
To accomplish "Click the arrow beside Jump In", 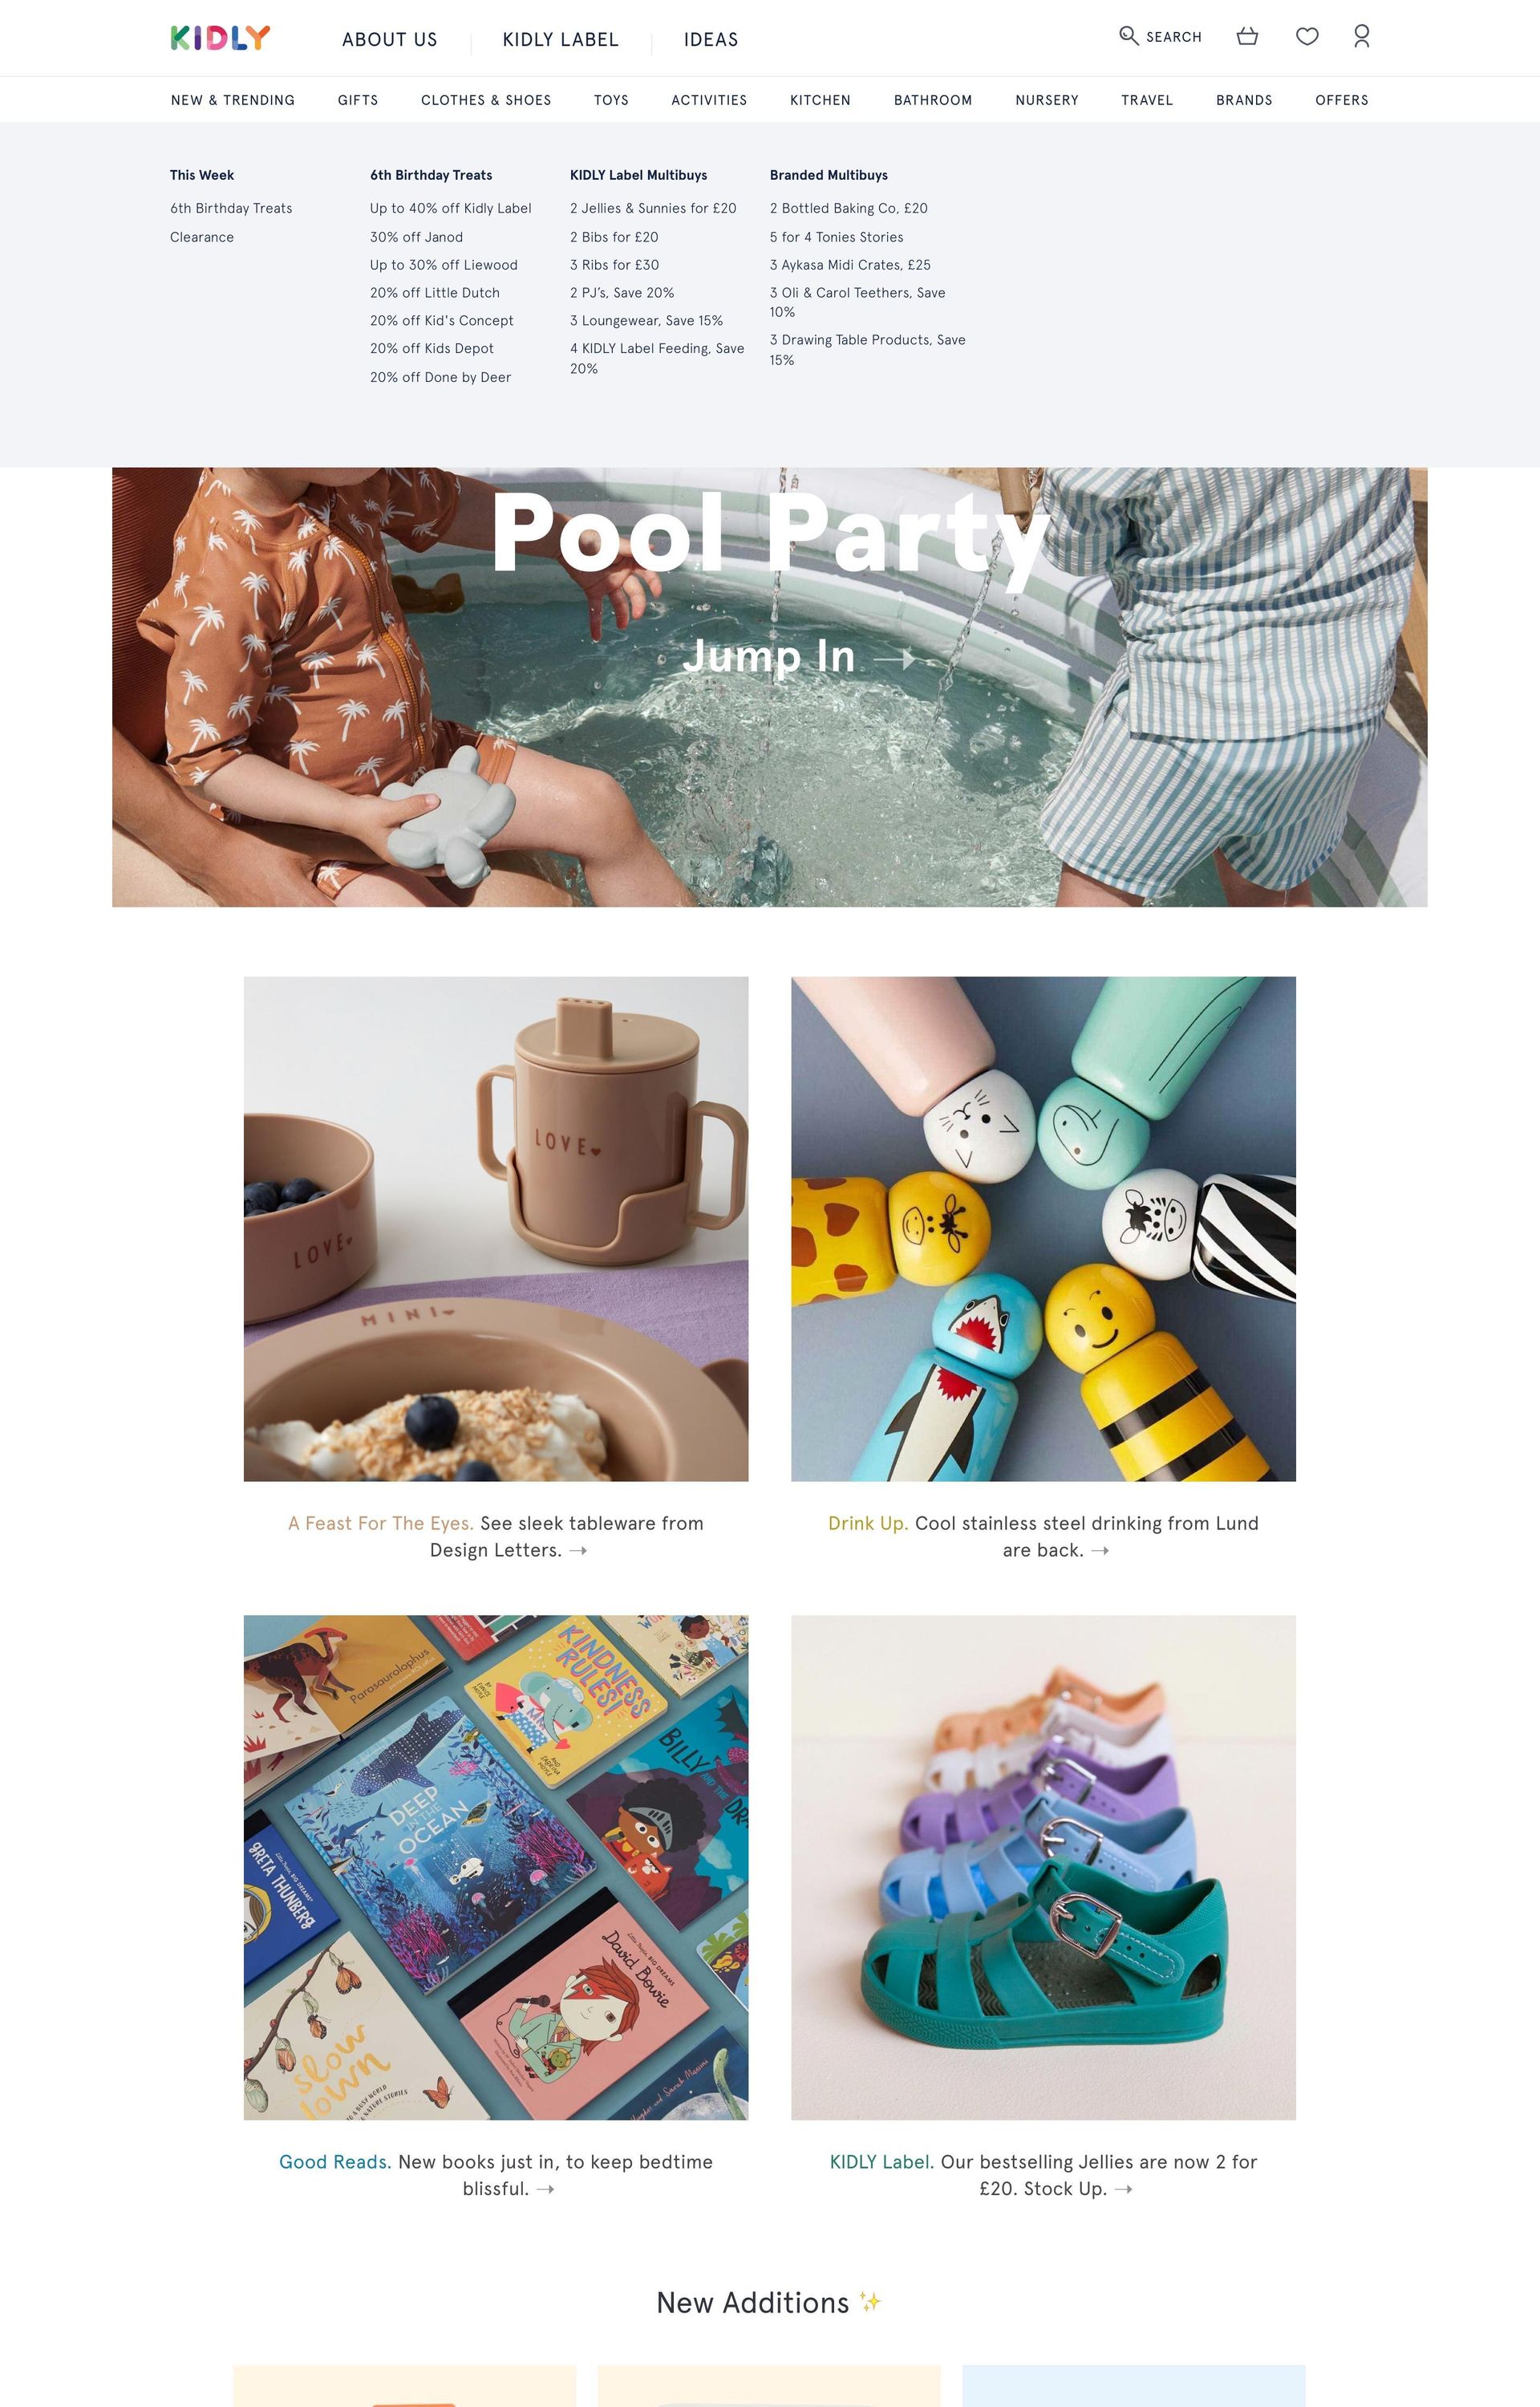I will 894,658.
